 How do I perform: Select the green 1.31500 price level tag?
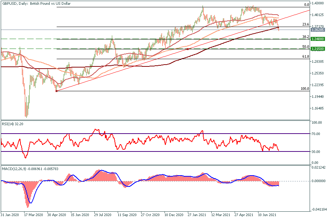click(318, 49)
